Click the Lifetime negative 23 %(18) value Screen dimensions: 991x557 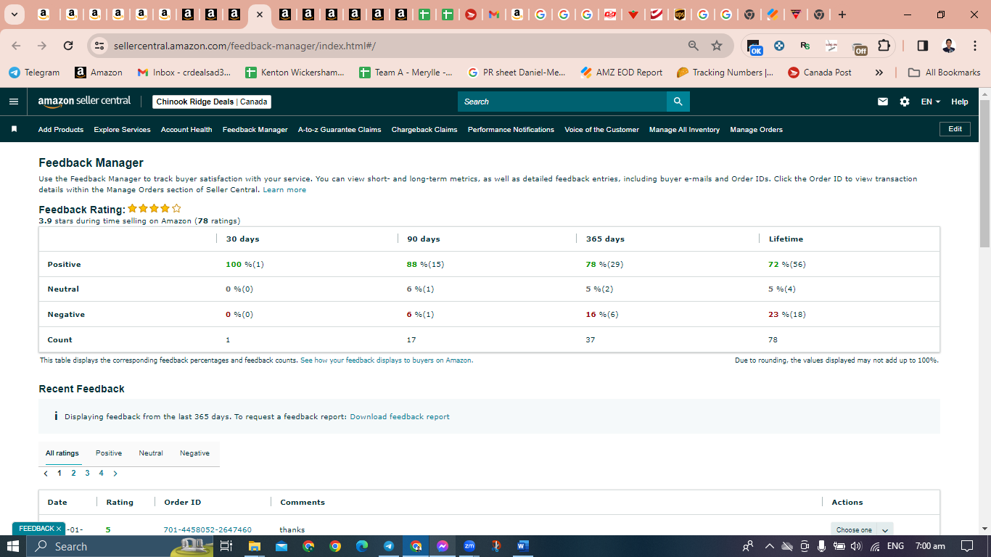pos(787,315)
